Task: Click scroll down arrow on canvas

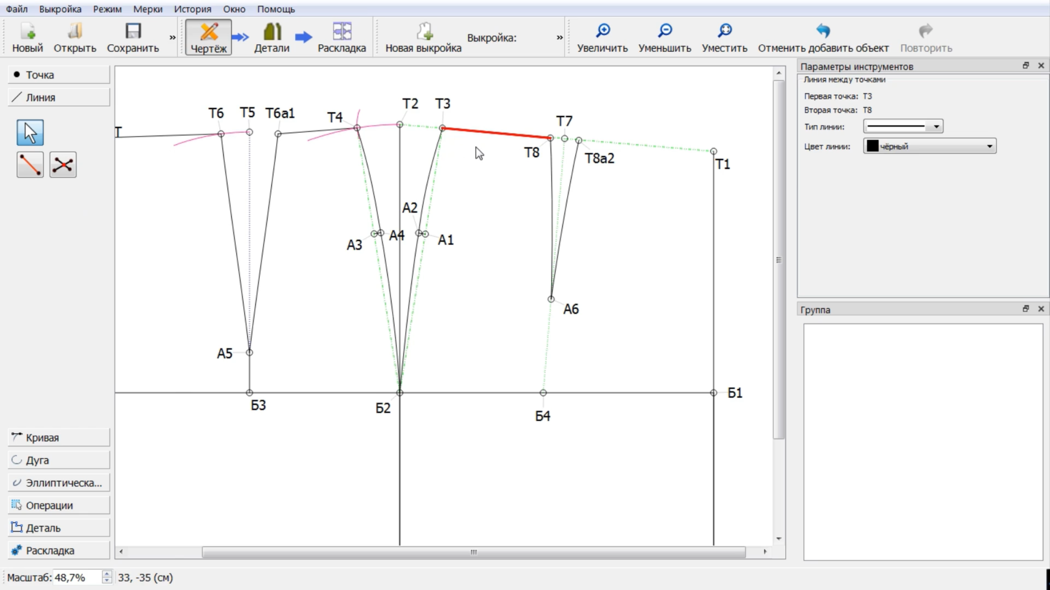Action: point(779,539)
